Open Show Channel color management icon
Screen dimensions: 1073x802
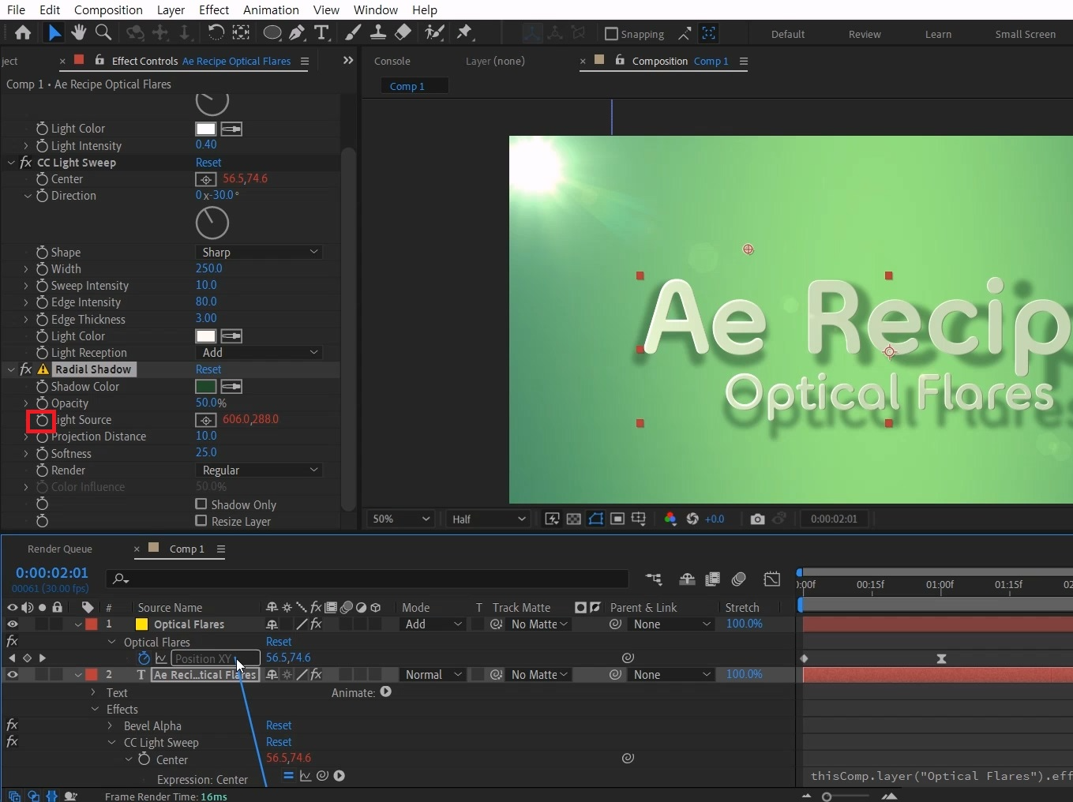[x=670, y=519]
